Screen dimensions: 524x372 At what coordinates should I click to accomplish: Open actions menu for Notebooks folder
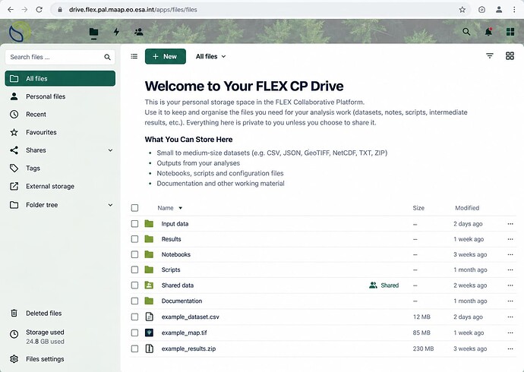point(510,254)
